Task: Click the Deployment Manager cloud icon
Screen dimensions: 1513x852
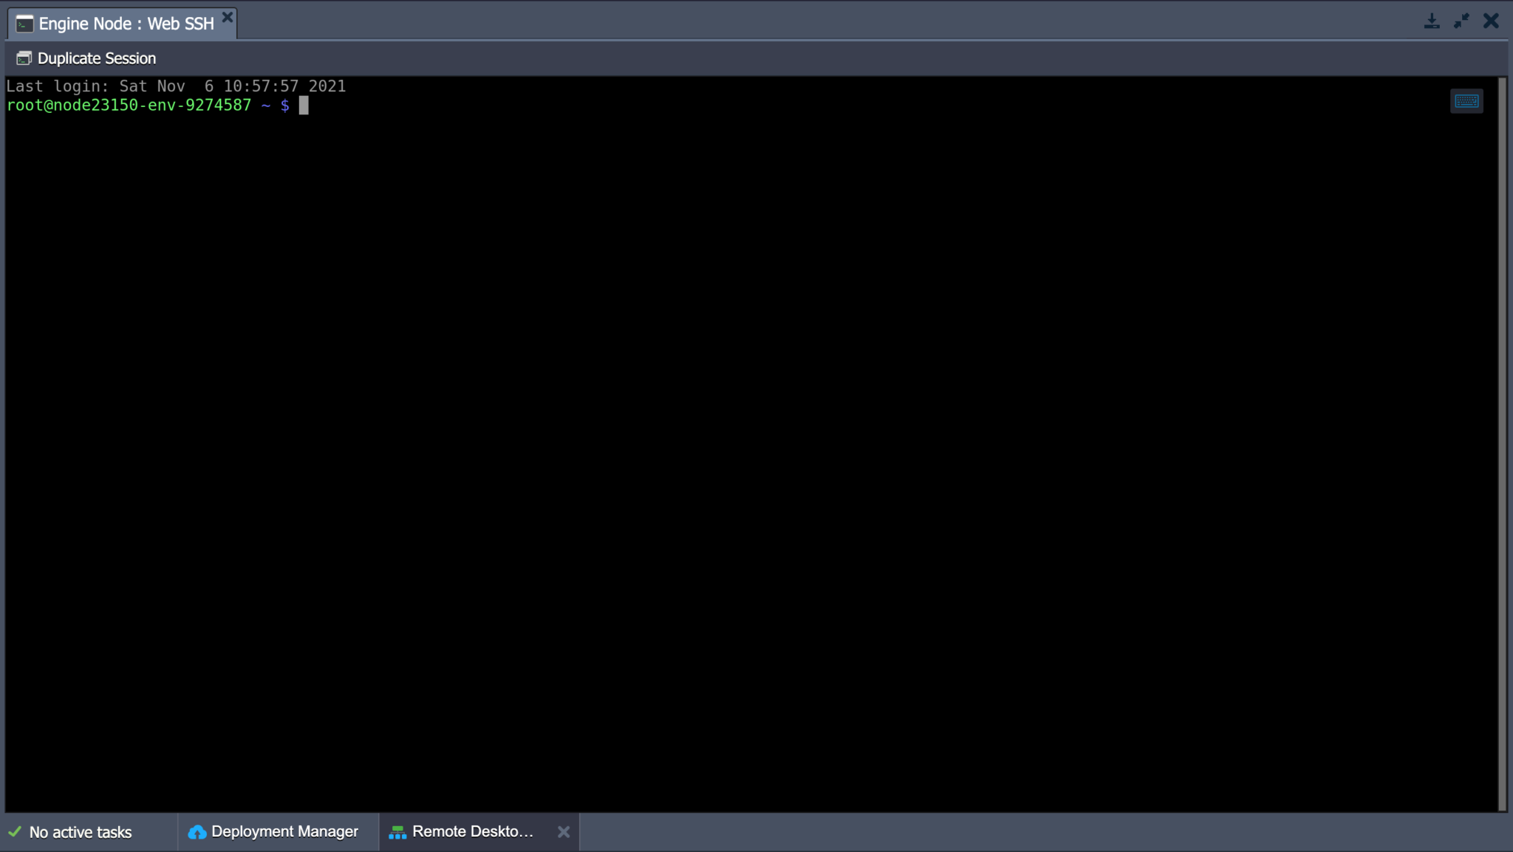Action: point(196,831)
